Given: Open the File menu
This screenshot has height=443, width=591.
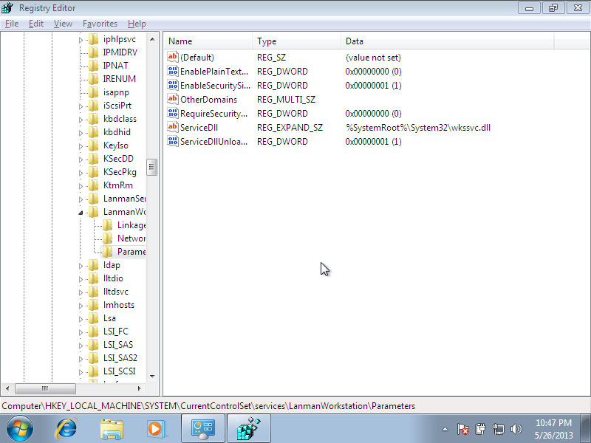Looking at the screenshot, I should pos(12,24).
